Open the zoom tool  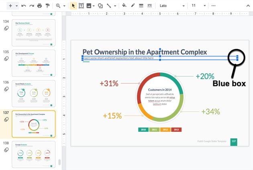59,6
